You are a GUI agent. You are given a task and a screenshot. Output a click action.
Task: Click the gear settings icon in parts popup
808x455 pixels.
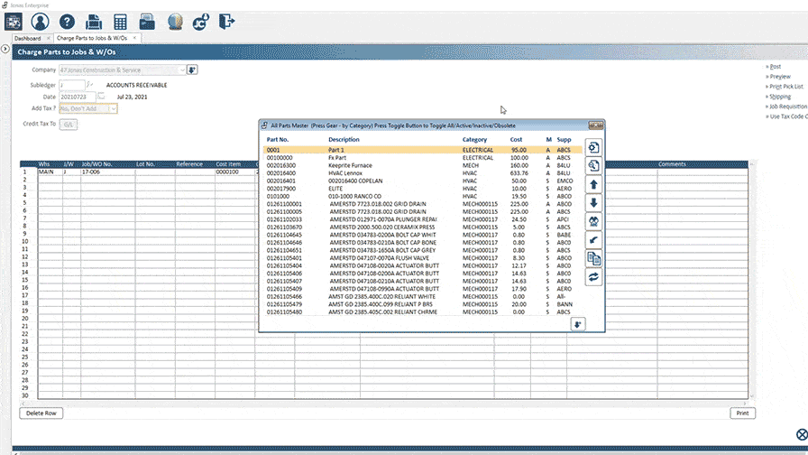tap(593, 147)
